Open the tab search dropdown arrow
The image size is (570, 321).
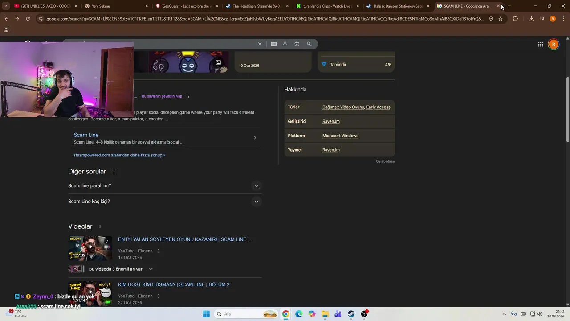(6, 6)
